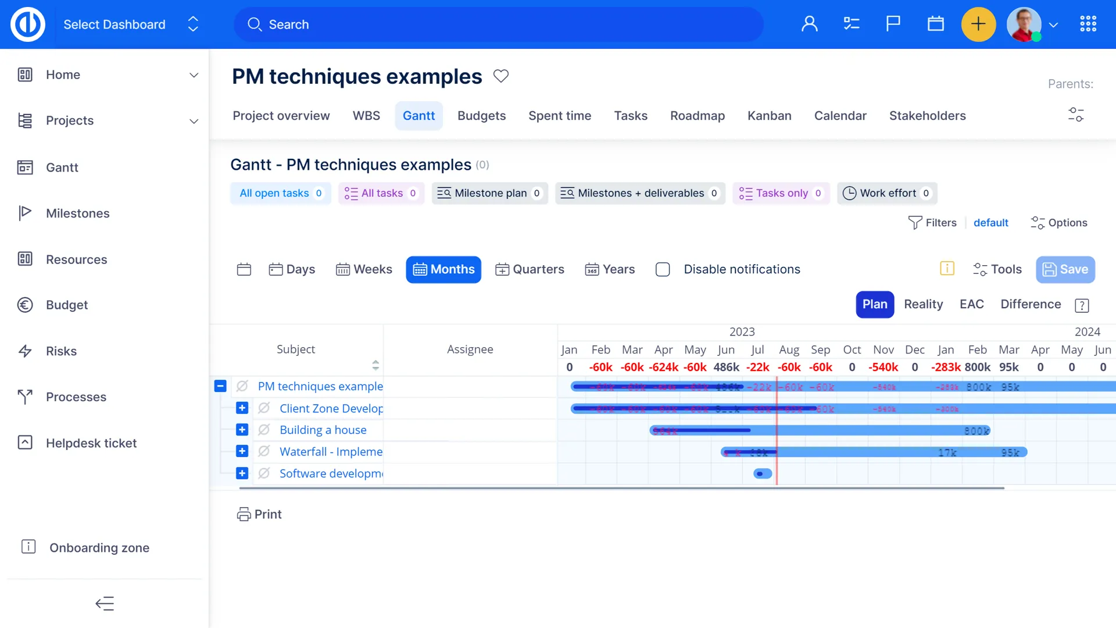Open the Budgets tab
The height and width of the screenshot is (628, 1116).
[x=481, y=116]
